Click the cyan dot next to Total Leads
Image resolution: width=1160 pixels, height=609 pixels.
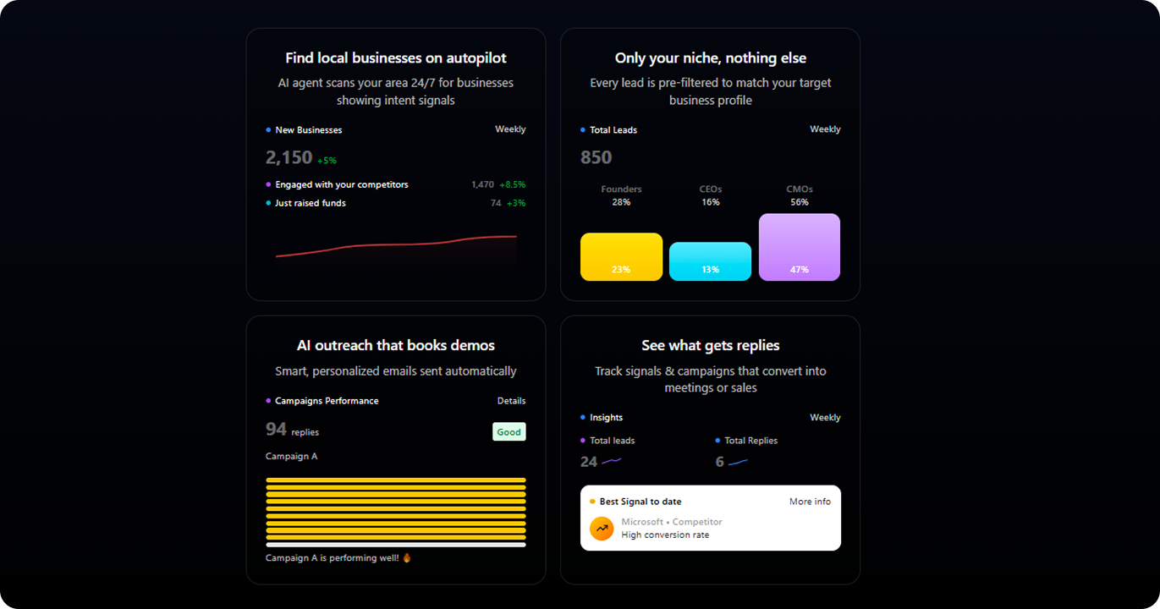[x=581, y=129]
